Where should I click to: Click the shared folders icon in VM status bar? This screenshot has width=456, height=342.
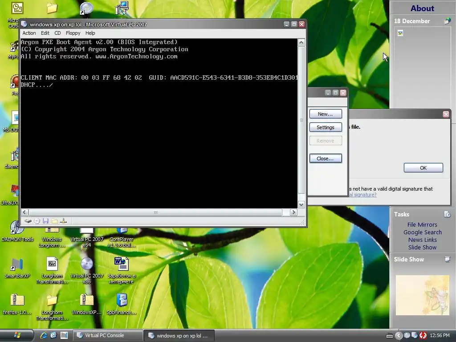tap(54, 221)
